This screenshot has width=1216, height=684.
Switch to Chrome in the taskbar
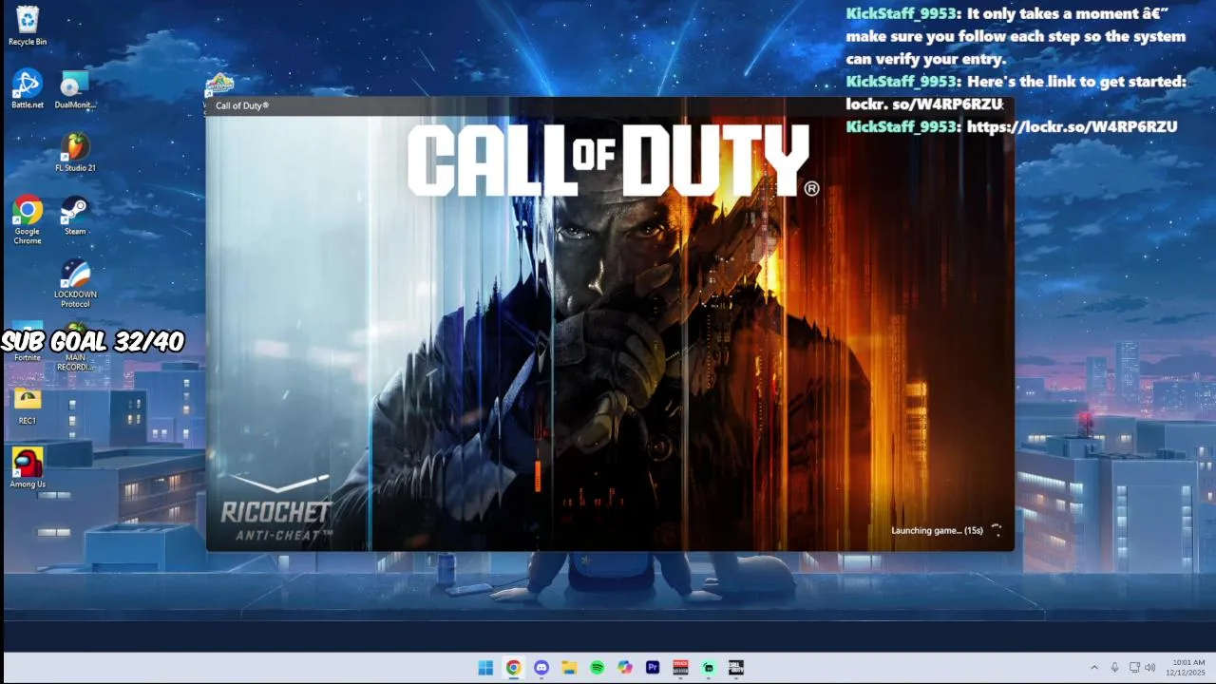pos(513,668)
